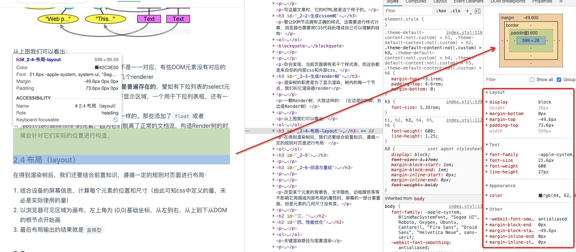
Task: Expand the margin-inline-end computed property
Action: [x=487, y=236]
